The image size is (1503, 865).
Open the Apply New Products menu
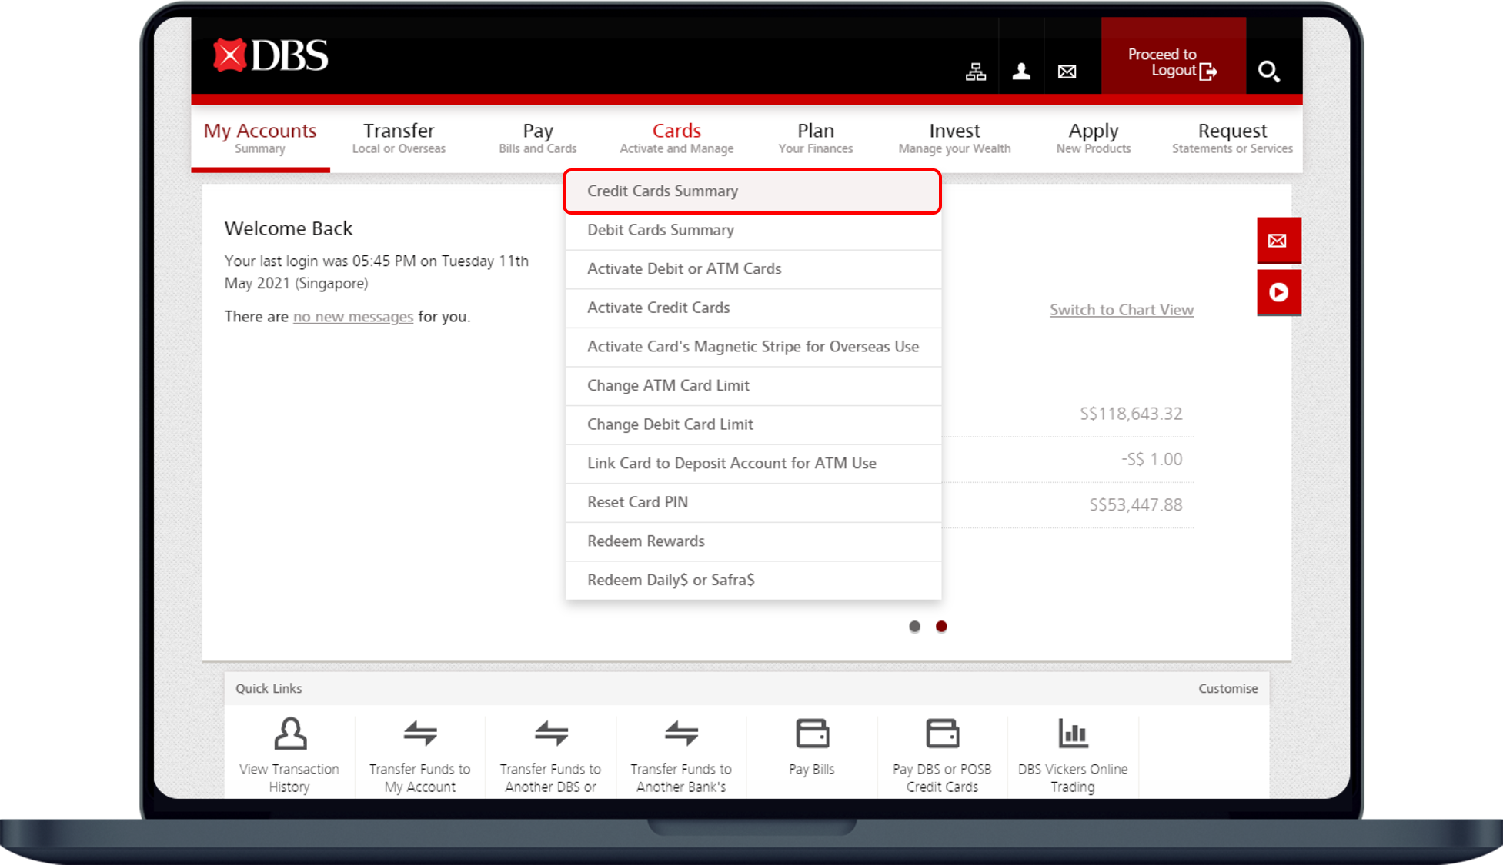pyautogui.click(x=1093, y=138)
